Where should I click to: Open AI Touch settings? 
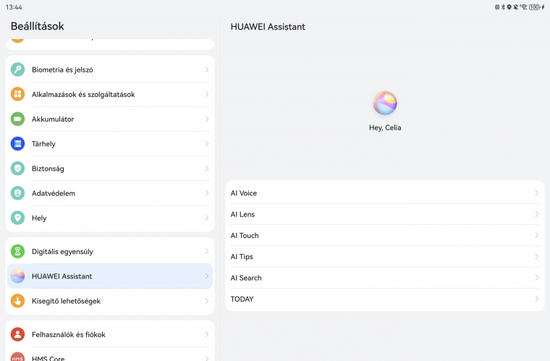click(384, 235)
